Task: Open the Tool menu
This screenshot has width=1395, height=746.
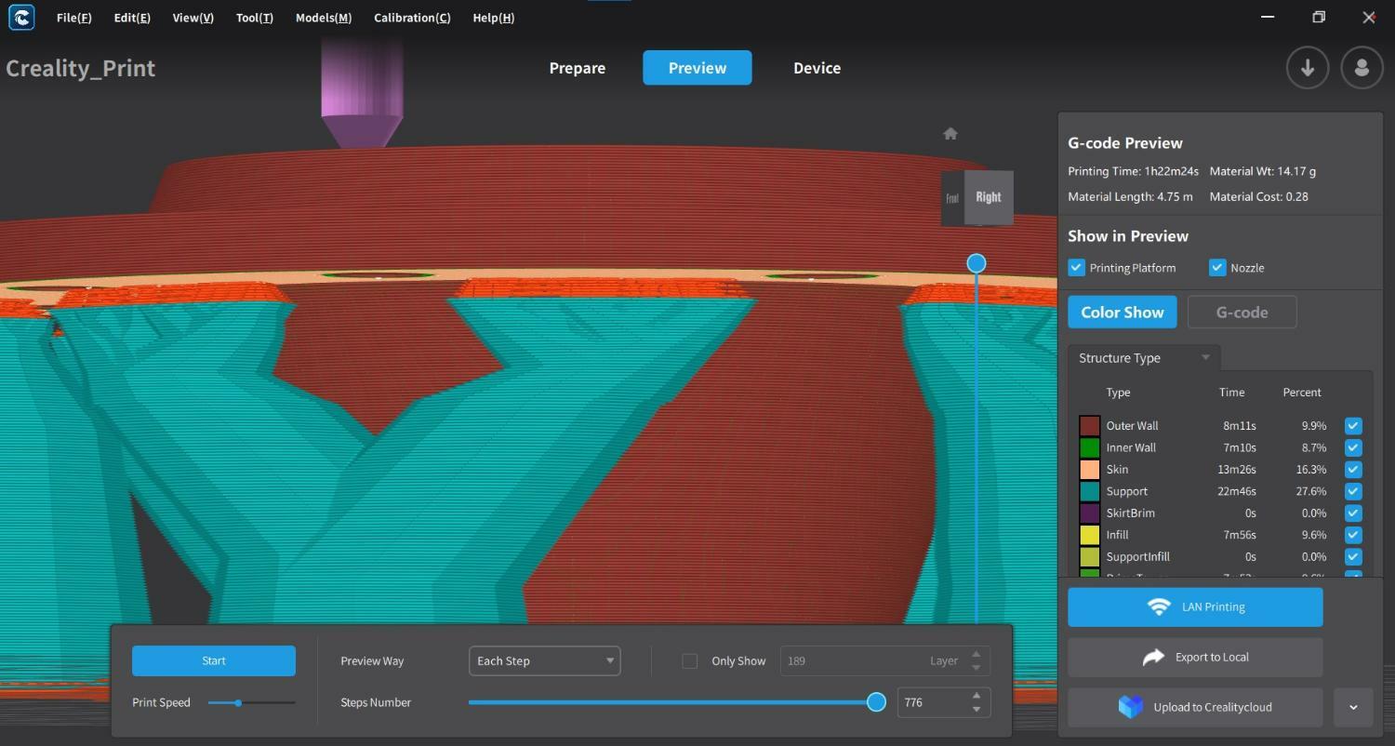Action: [x=254, y=18]
